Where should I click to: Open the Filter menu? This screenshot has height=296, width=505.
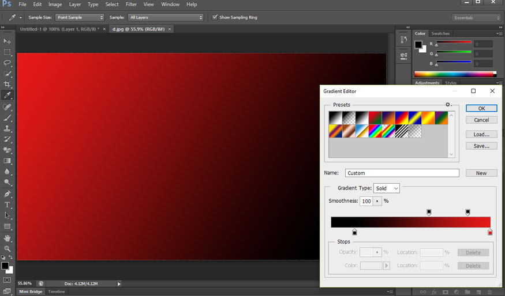pyautogui.click(x=131, y=5)
